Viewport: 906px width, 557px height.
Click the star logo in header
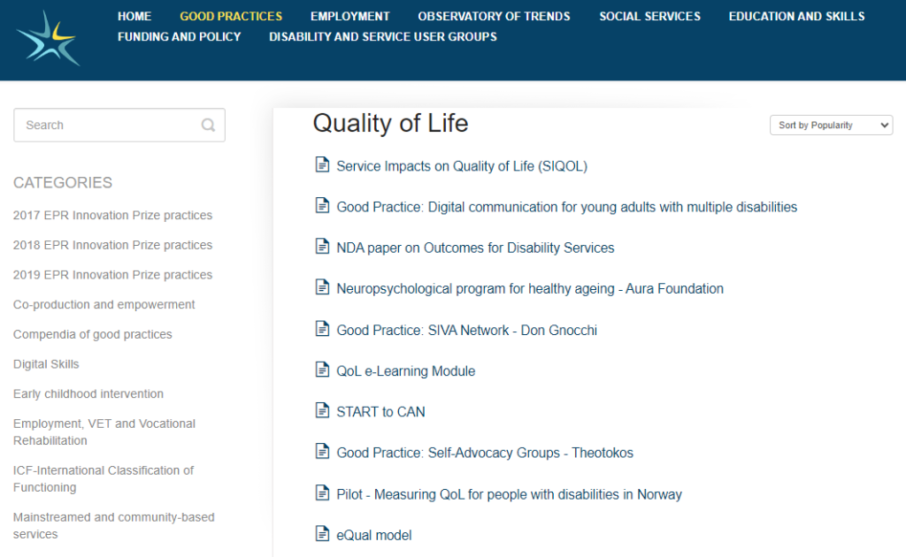point(49,39)
